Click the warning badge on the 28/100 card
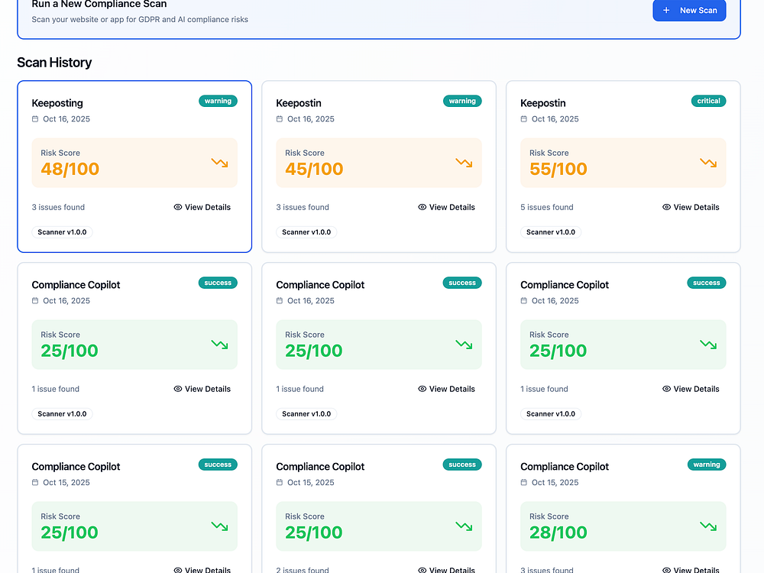 (x=707, y=465)
